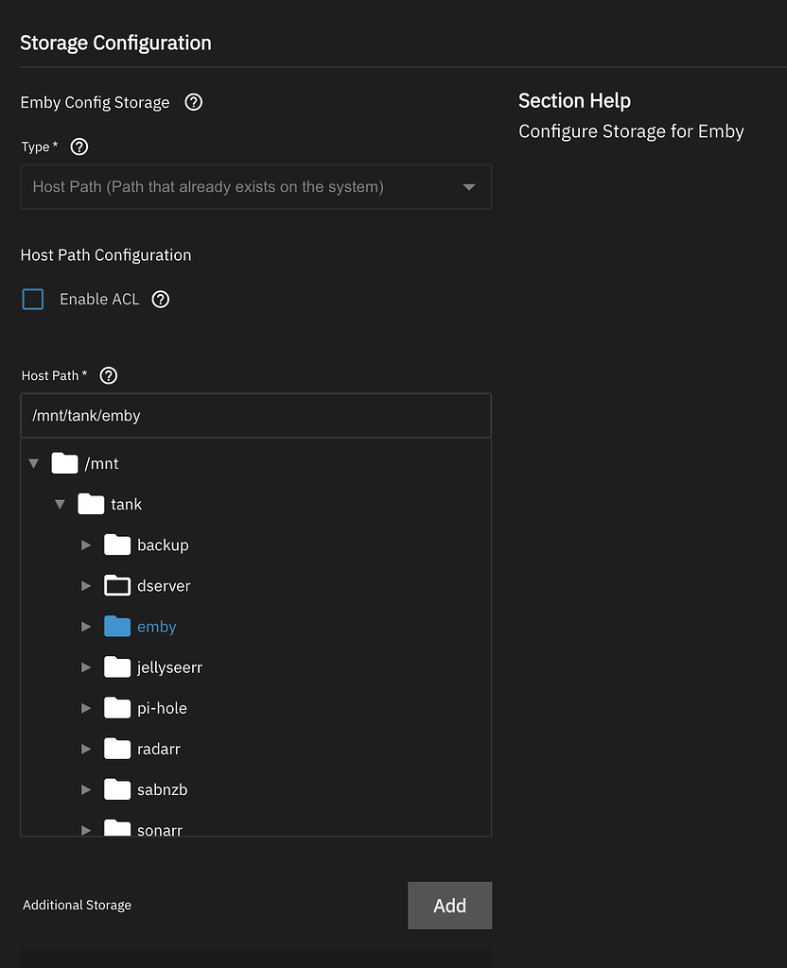The width and height of the screenshot is (787, 968).
Task: Click the backup folder icon
Action: [116, 544]
